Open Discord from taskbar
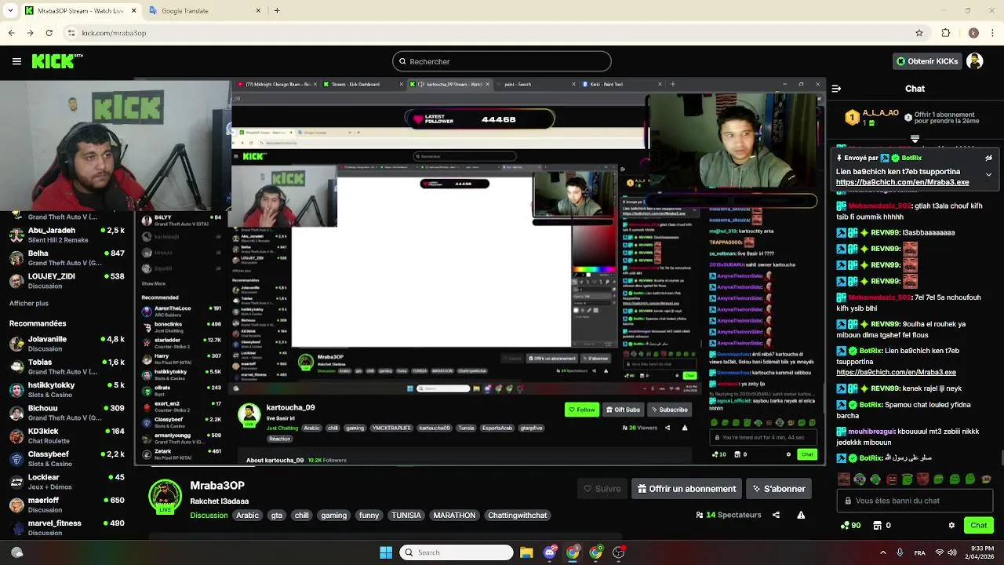The width and height of the screenshot is (1004, 565). 550,552
